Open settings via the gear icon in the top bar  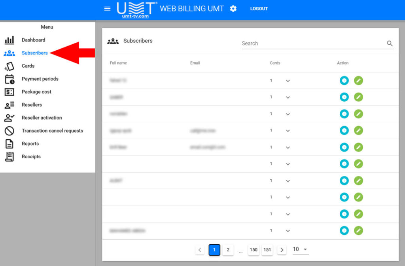[233, 8]
